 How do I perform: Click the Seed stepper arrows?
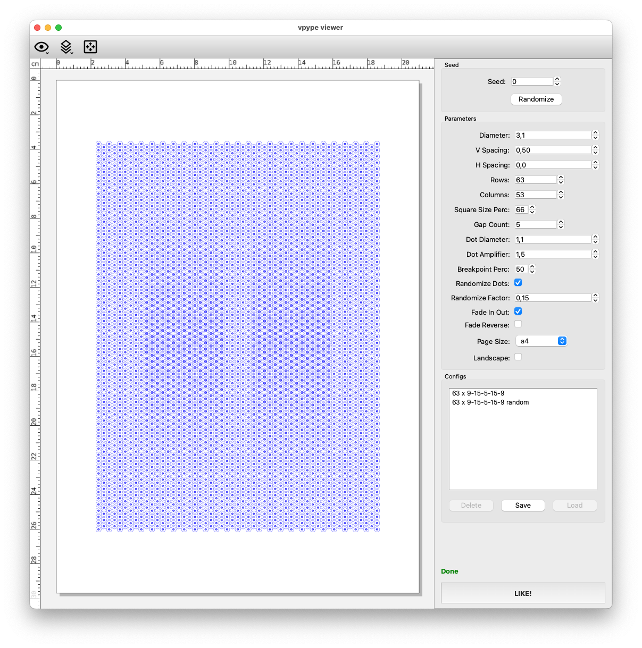[557, 81]
